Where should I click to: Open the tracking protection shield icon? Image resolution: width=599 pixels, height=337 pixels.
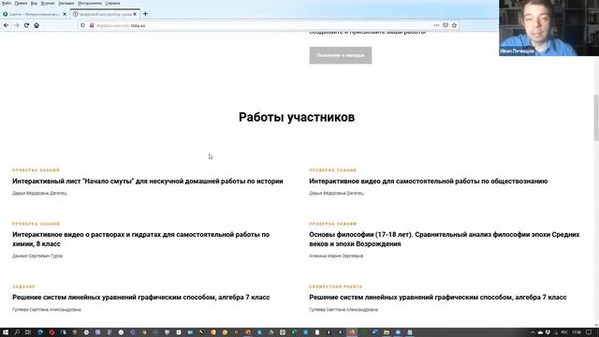click(83, 25)
